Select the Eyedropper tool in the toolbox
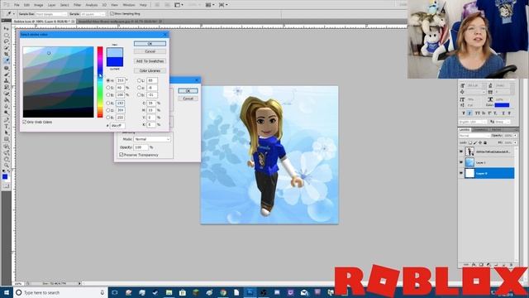The width and height of the screenshot is (529, 298). [7, 60]
